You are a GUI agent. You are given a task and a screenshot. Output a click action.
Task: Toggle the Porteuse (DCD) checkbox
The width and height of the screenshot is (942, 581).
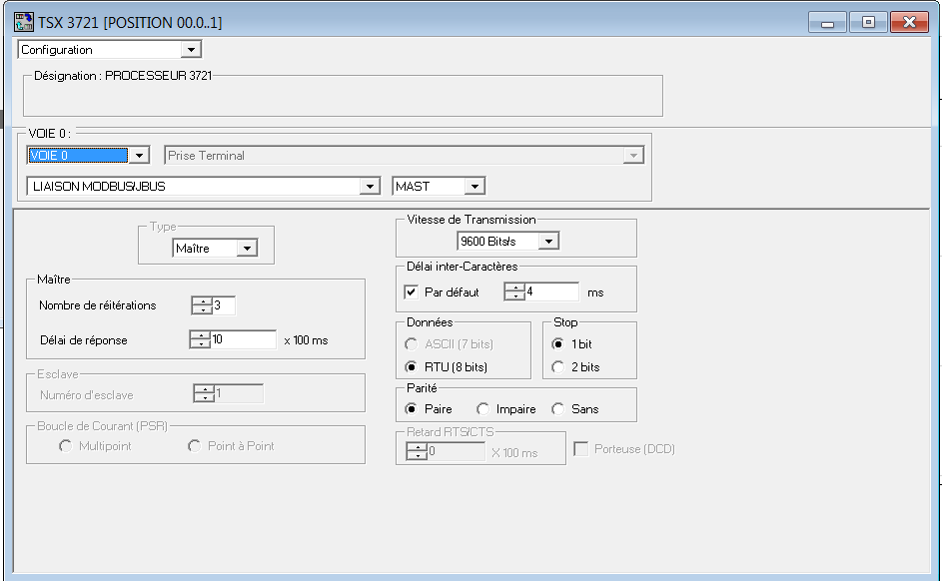(x=581, y=449)
